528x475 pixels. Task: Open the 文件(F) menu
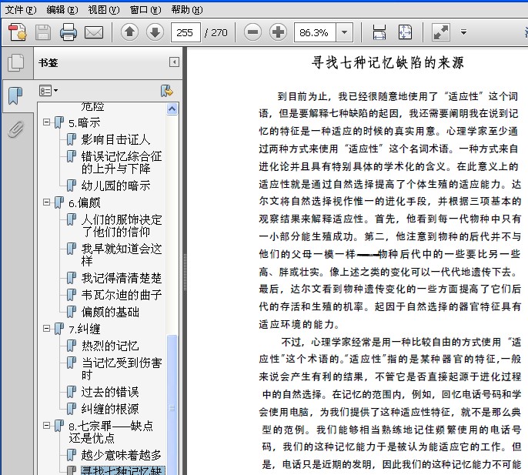tap(21, 10)
